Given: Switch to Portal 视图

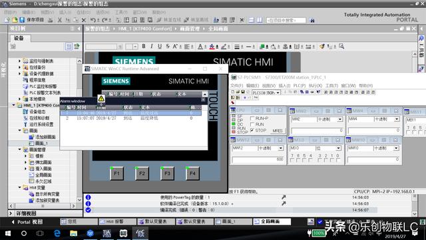Looking at the screenshot, I should tap(27, 222).
